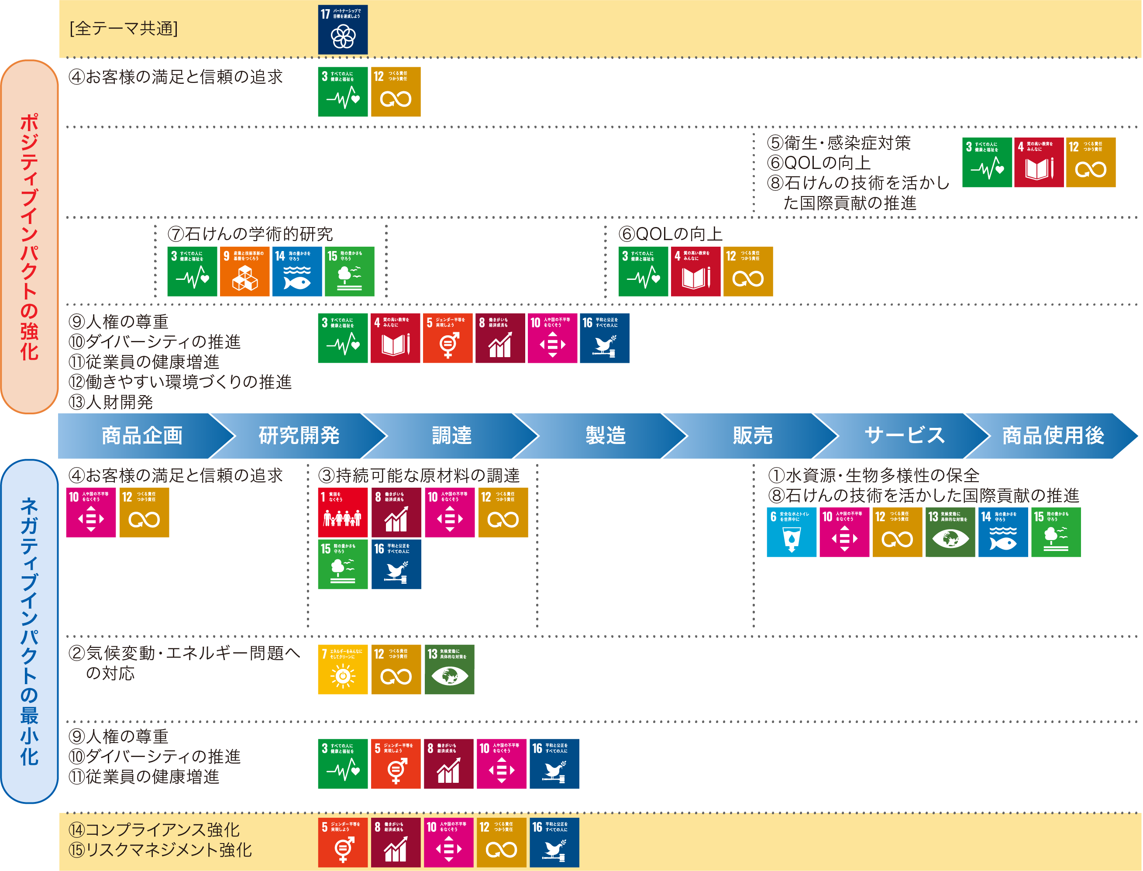Viewport: 1143px width, 871px height.
Task: Click SDG 12 icon beside ⑤衛生・感染症対策
Action: click(x=1091, y=162)
